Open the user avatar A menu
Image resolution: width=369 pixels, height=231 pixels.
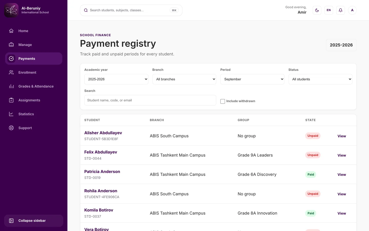(x=352, y=10)
